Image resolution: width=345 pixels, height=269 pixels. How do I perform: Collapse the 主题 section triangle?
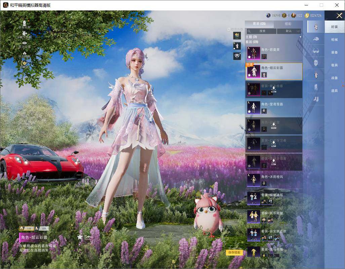[300, 37]
